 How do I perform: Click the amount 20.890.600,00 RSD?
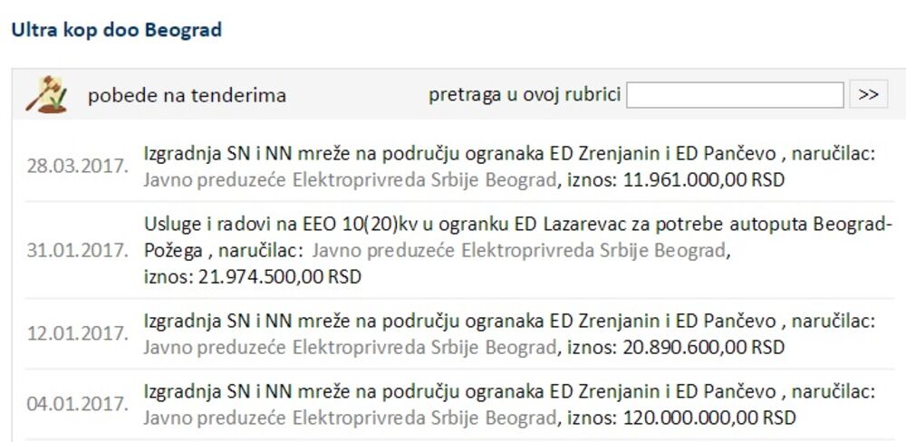pyautogui.click(x=702, y=347)
